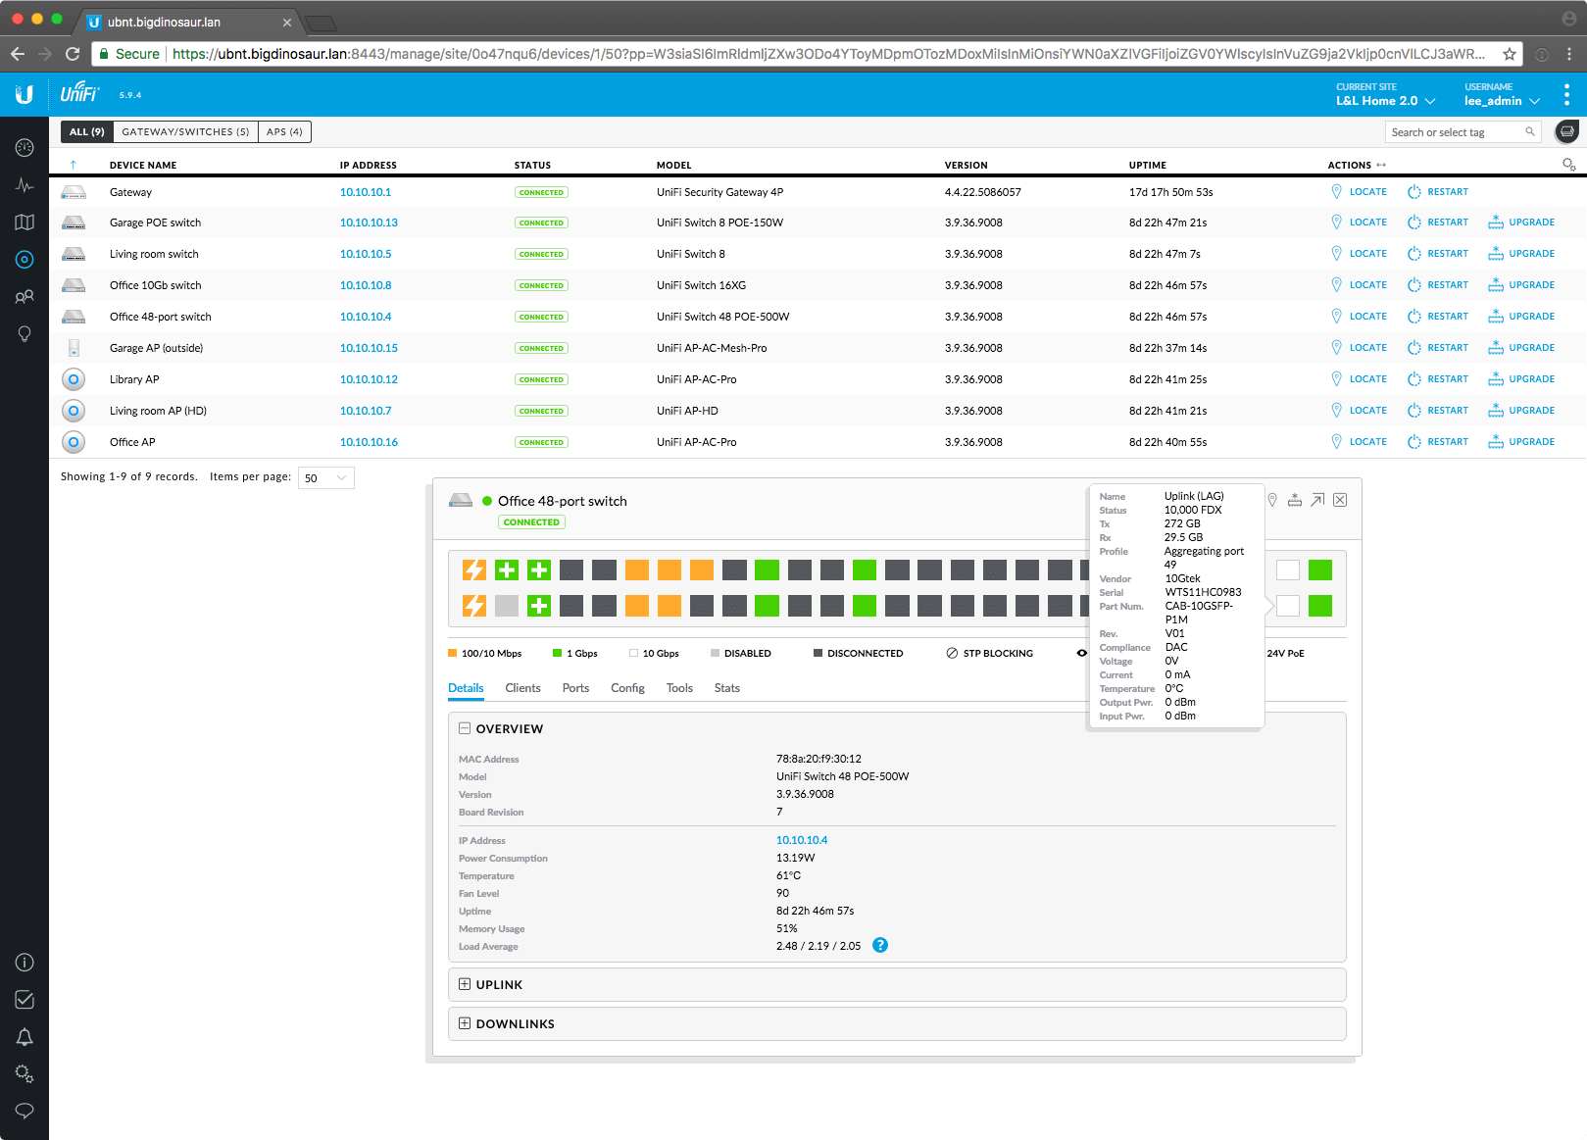
Task: Open the Dashboard from the sidebar
Action: [25, 147]
